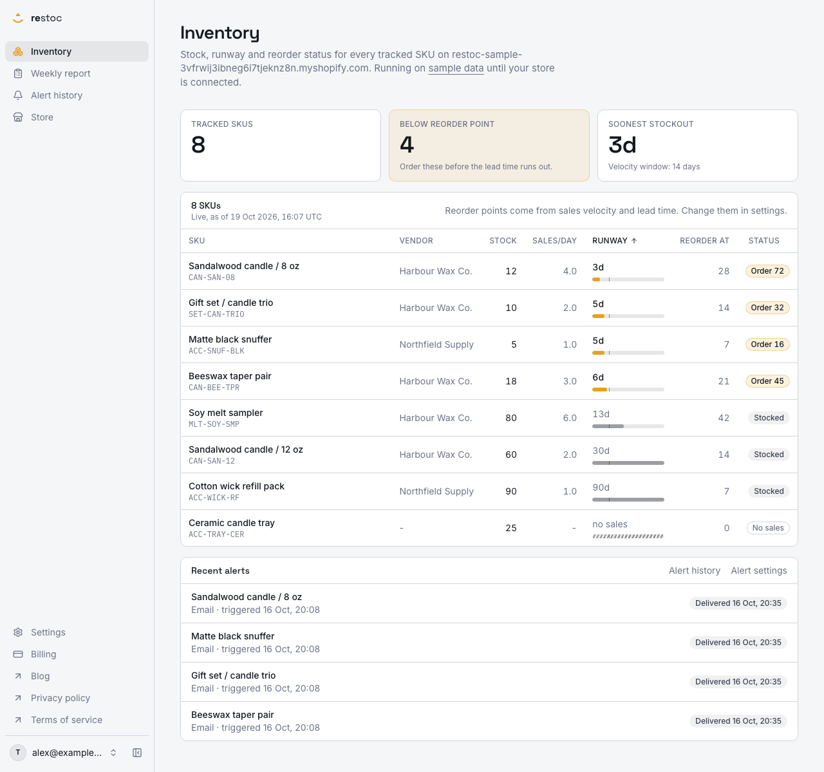Viewport: 824px width, 772px height.
Task: Open the Beeswax taper pair recent alert
Action: click(x=489, y=721)
